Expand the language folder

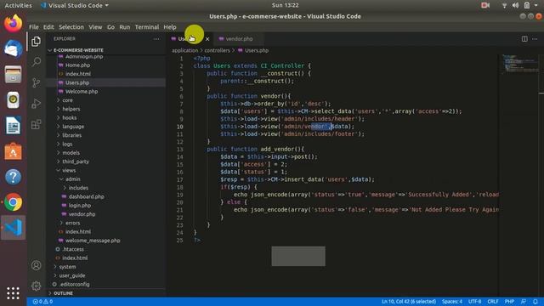click(73, 127)
